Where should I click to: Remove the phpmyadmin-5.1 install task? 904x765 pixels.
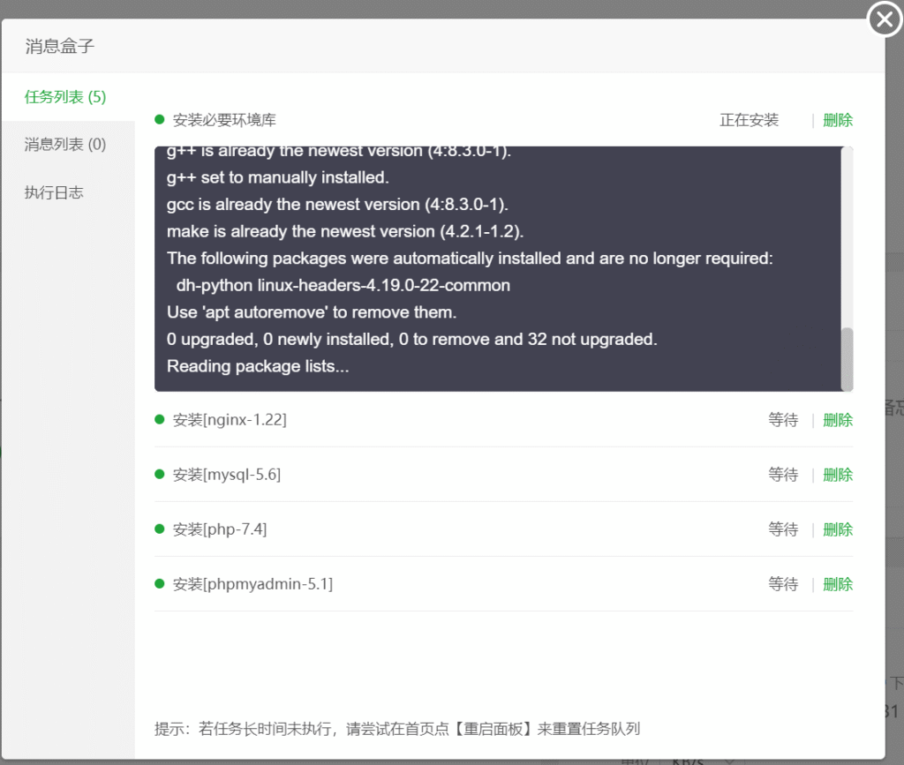tap(838, 584)
